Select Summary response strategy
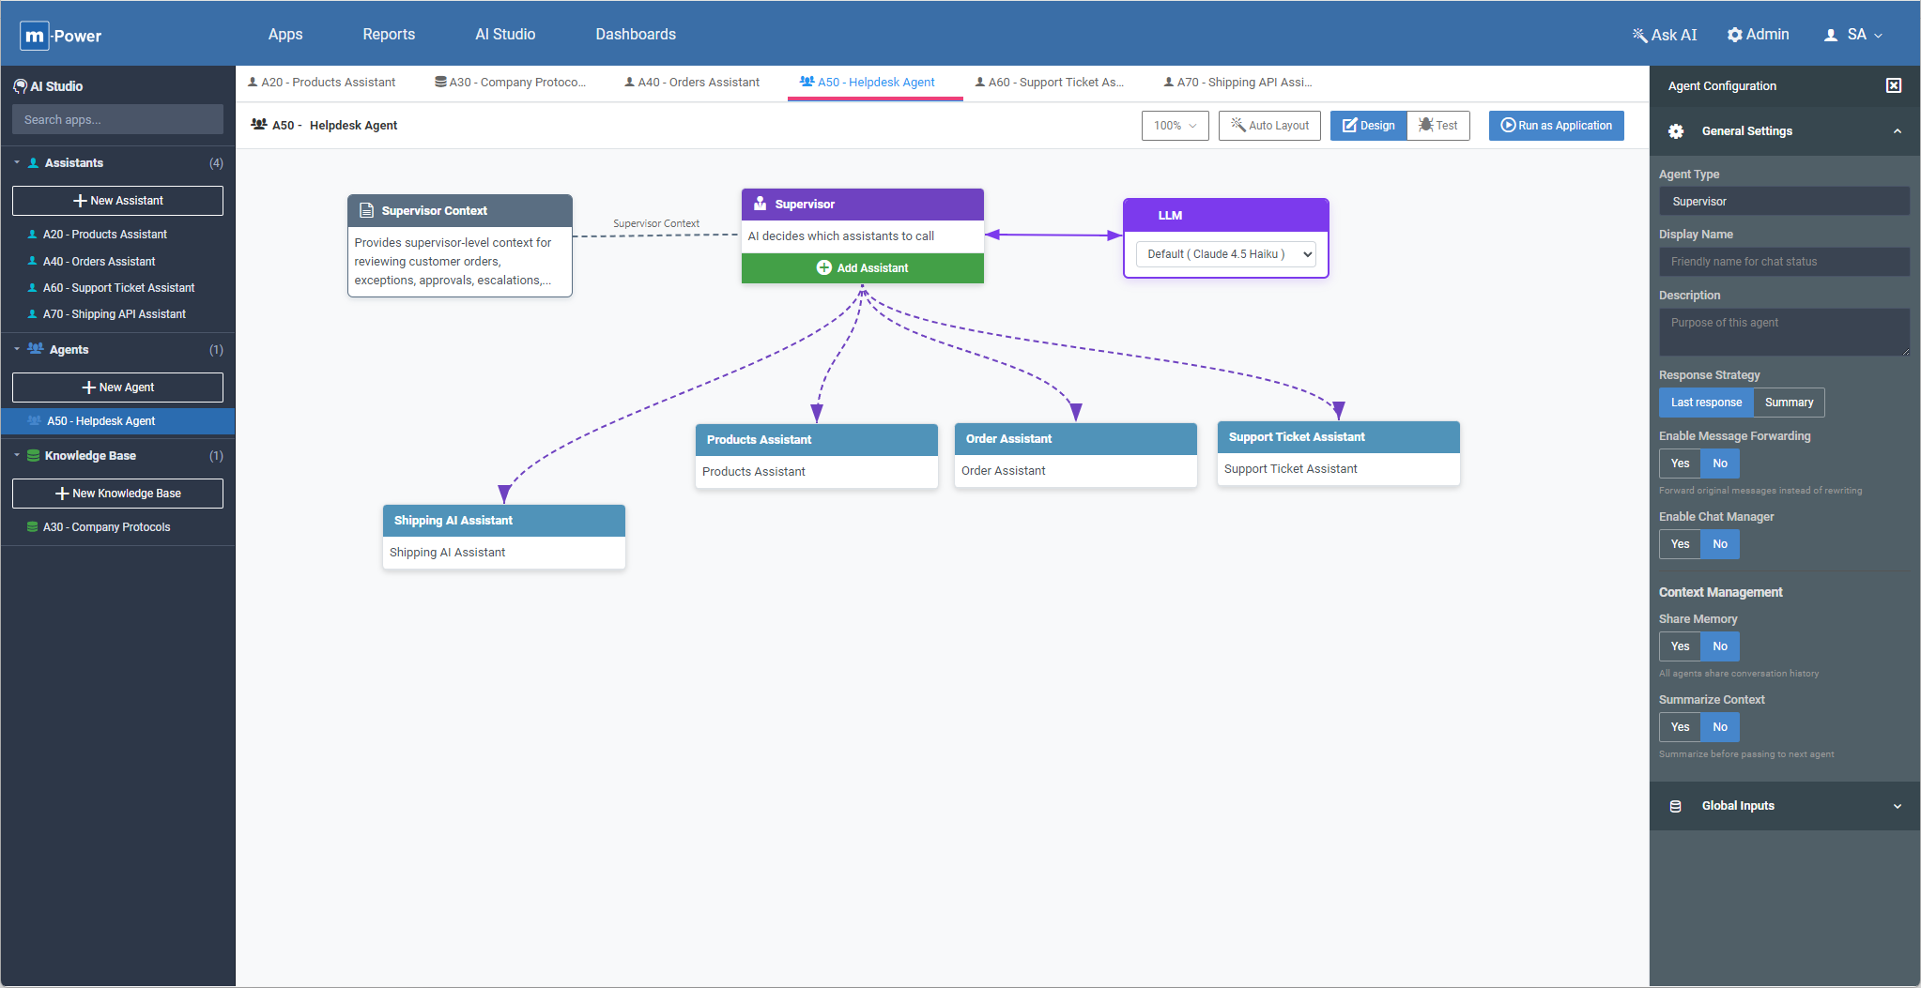The height and width of the screenshot is (988, 1921). (x=1789, y=403)
